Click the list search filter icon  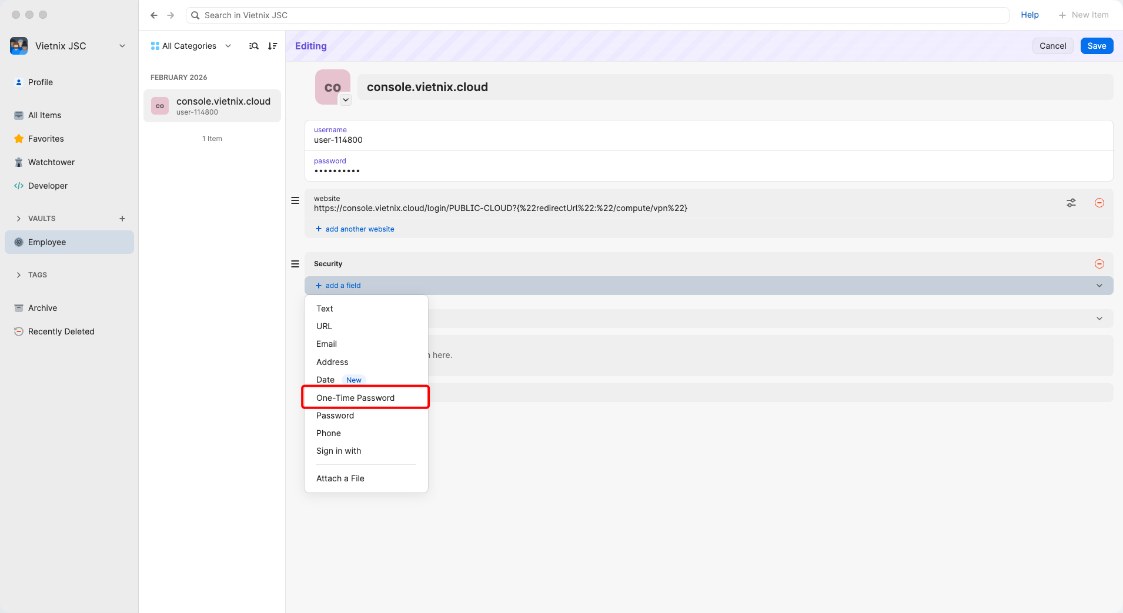(253, 46)
